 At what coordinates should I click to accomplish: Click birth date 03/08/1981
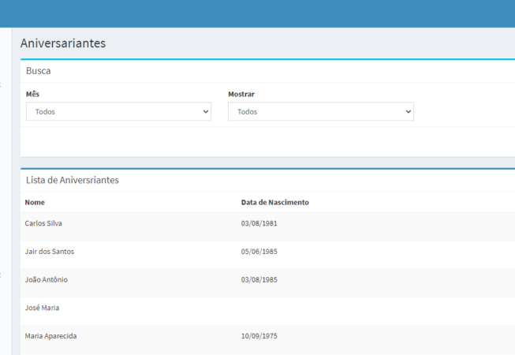point(259,223)
